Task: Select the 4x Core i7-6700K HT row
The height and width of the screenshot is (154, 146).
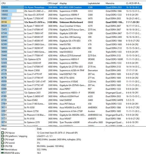Action: coord(72,67)
